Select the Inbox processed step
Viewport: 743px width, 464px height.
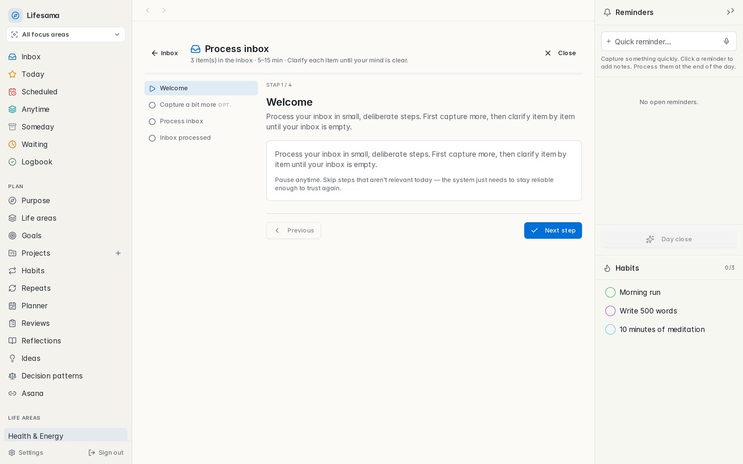click(x=201, y=138)
